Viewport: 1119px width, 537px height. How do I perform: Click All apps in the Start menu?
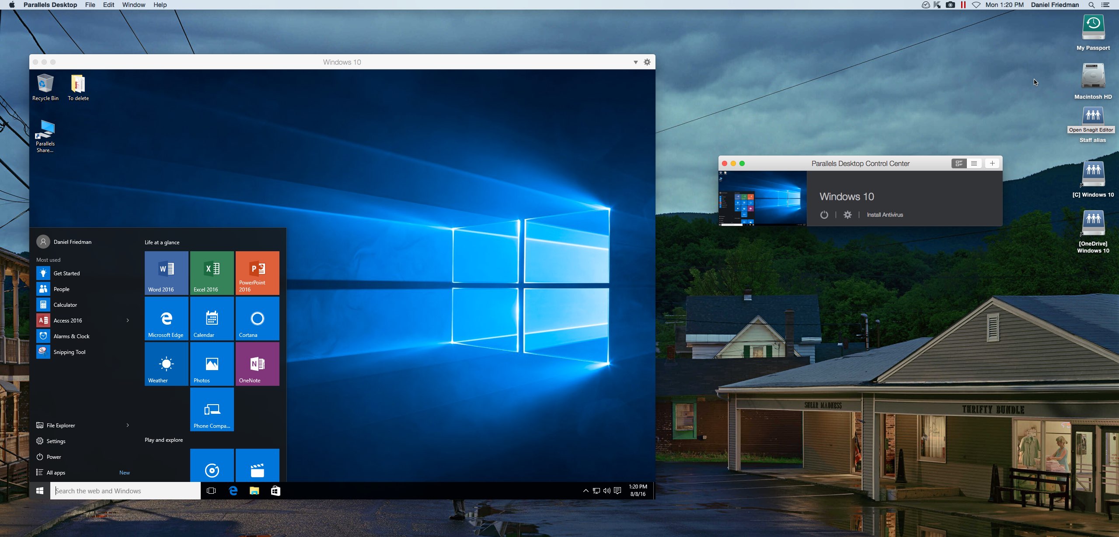[x=56, y=472]
